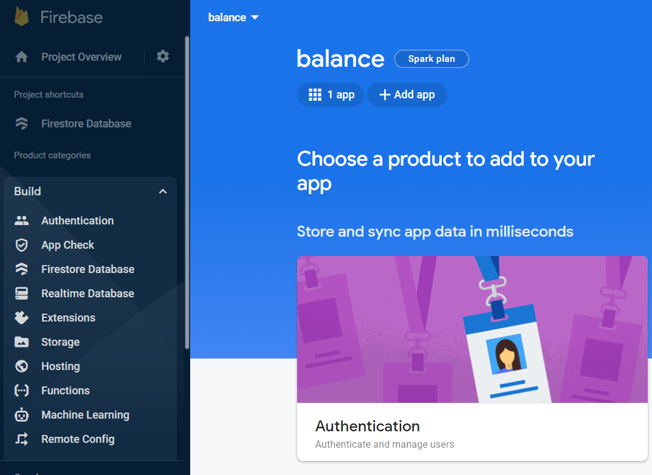Click 'Choose a product to add' heading
This screenshot has width=652, height=475.
coord(446,170)
